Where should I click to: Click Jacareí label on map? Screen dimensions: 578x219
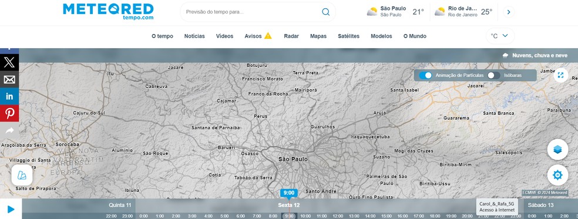476,86
